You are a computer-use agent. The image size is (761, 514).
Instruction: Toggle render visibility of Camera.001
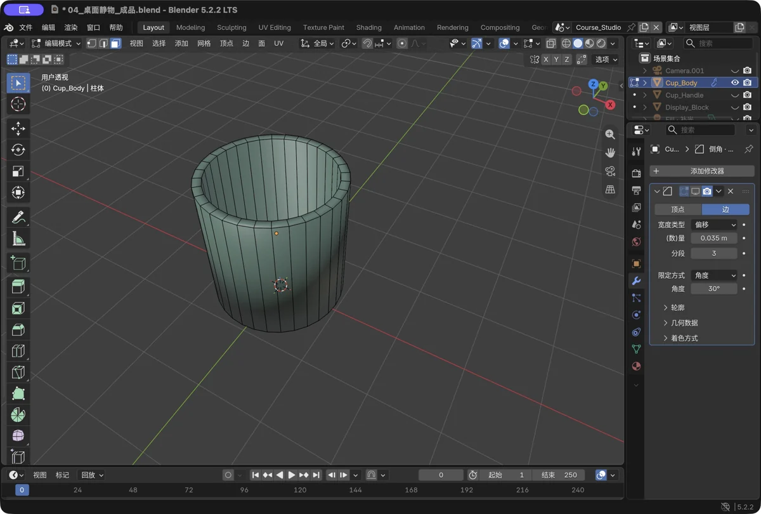pyautogui.click(x=747, y=70)
